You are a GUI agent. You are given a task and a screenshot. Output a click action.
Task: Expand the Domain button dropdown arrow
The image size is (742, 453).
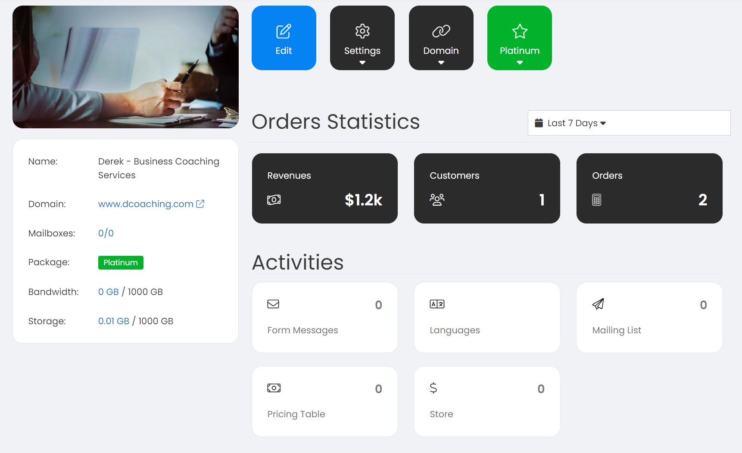pos(441,62)
